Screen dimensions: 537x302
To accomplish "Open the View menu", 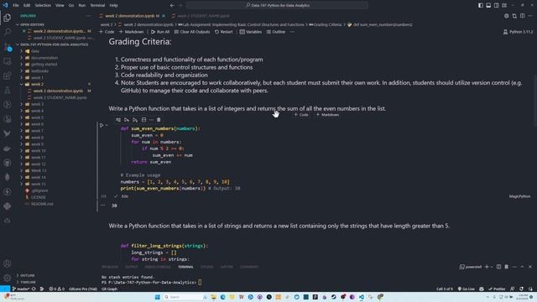I will [x=60, y=6].
